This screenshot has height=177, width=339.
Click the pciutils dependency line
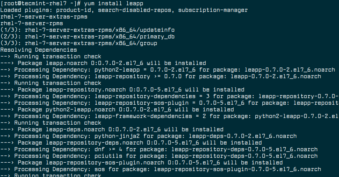coord(159,156)
